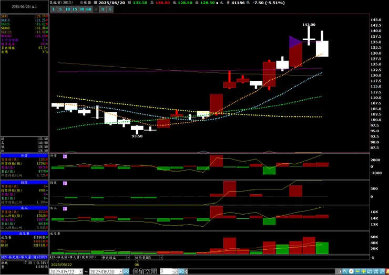Click the blue institutional-investor panel header
Viewport: 389px width, 275px height.
(x=24, y=208)
